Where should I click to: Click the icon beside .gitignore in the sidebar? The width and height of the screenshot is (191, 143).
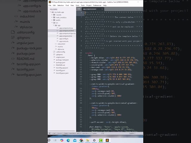coord(54,55)
